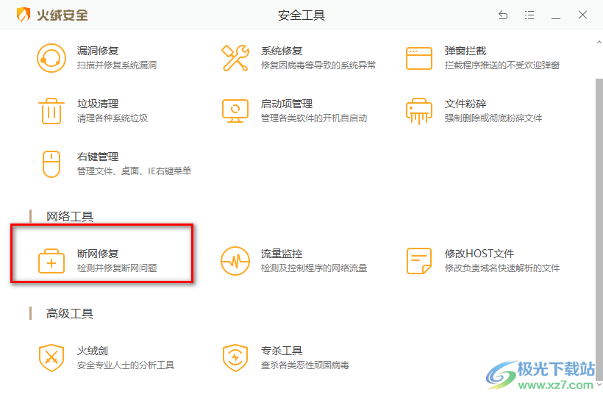Click 安全专业人士的分析工具 description

[x=125, y=365]
